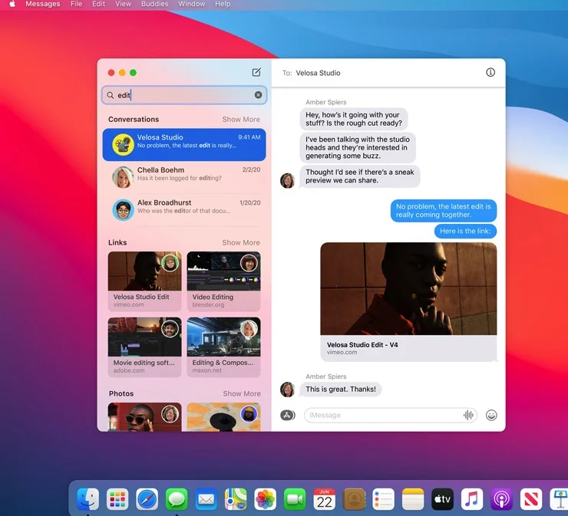Click the Velosa Studio film camera avatar
The image size is (568, 516).
coord(123,145)
